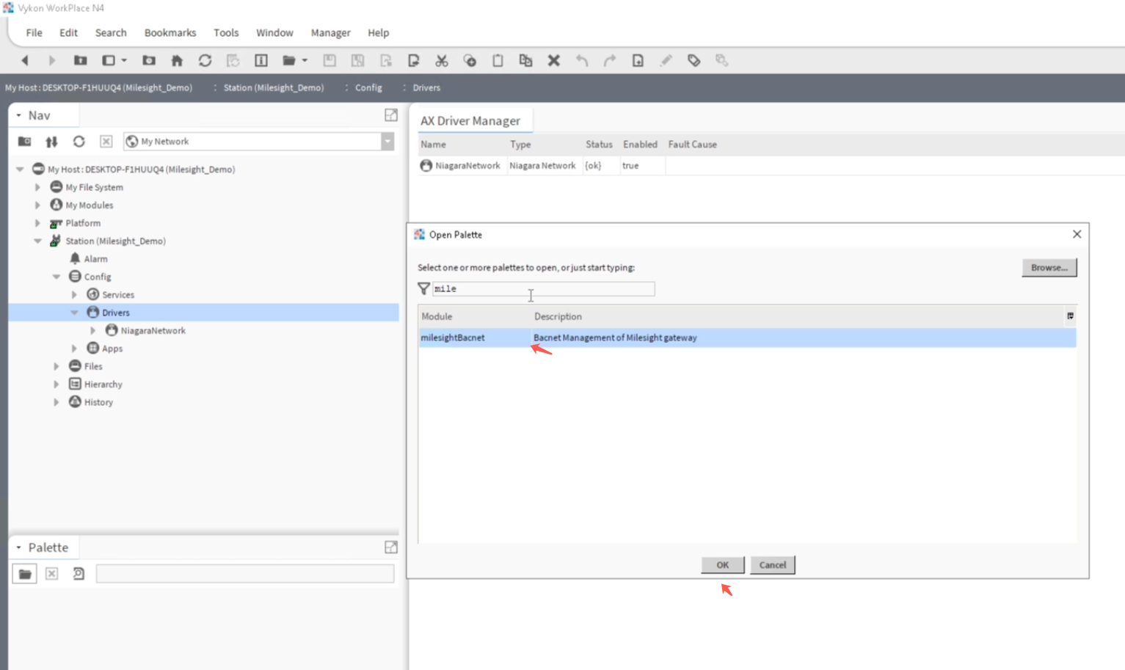1125x670 pixels.
Task: Expand the Services tree node
Action: click(74, 295)
